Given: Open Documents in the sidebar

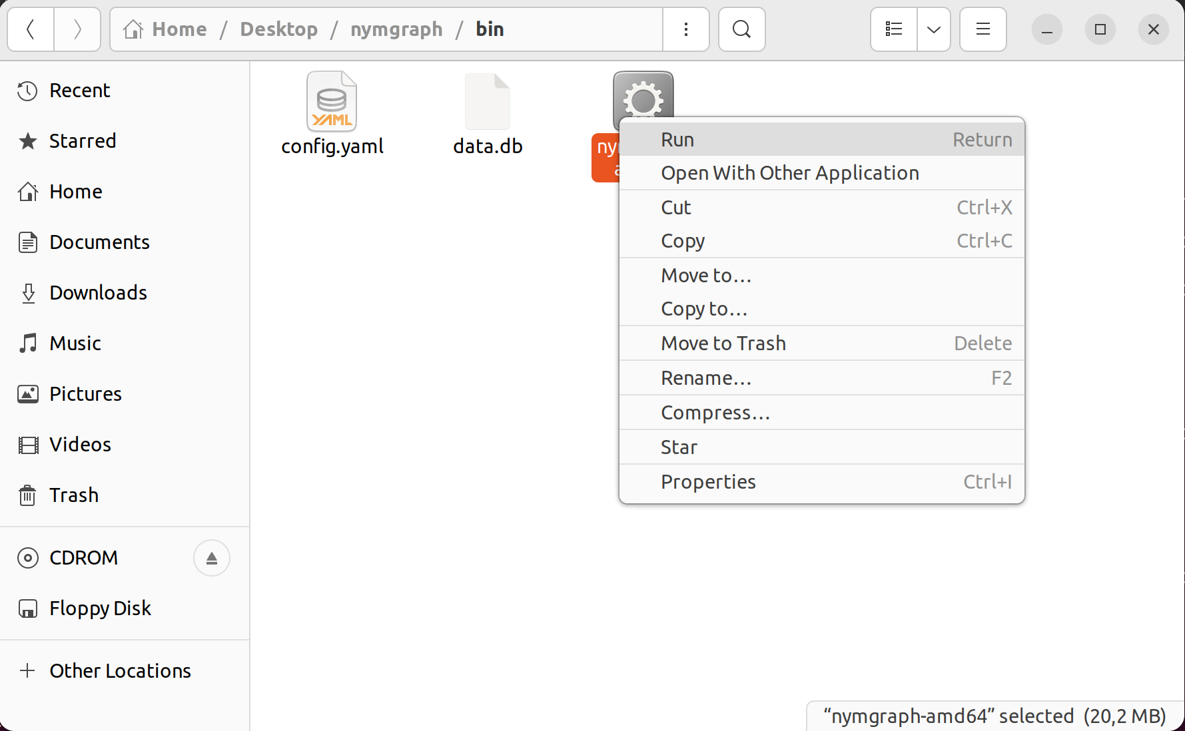Looking at the screenshot, I should click(x=99, y=242).
